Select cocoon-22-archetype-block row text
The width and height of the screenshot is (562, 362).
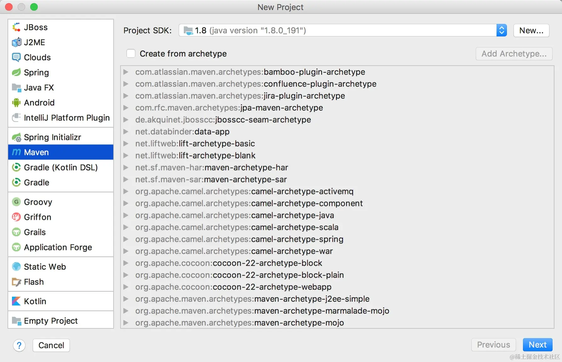229,263
